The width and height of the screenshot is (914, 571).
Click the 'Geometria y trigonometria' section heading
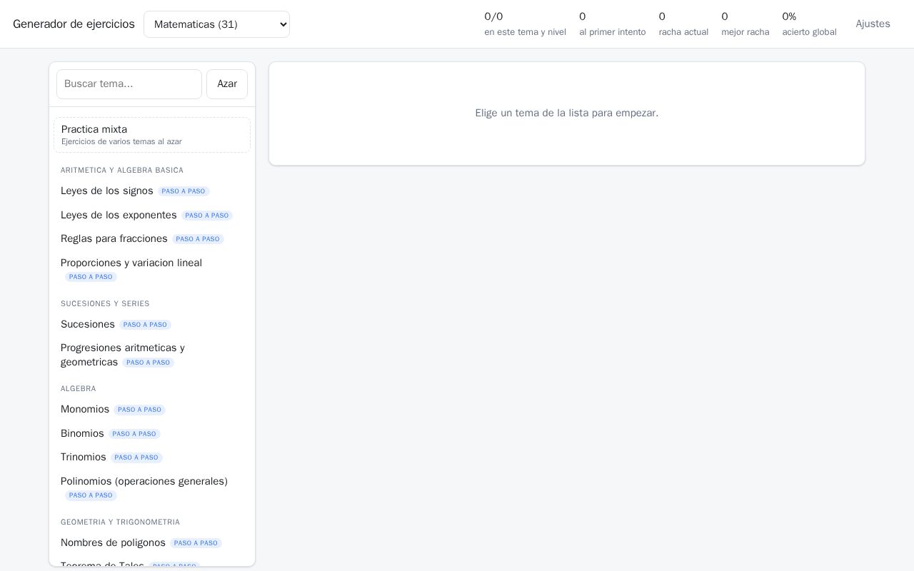(120, 522)
